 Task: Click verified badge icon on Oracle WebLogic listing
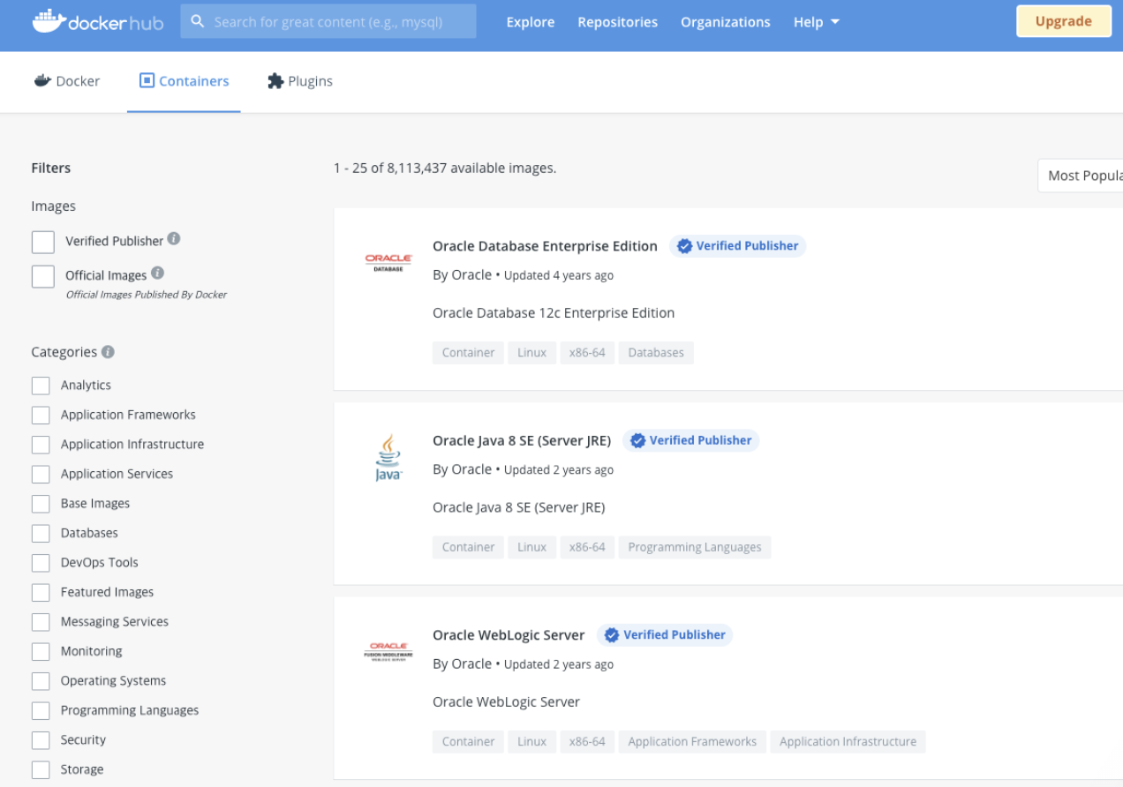point(612,634)
